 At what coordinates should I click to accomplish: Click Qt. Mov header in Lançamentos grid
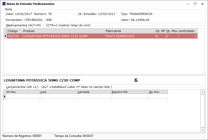158,92
